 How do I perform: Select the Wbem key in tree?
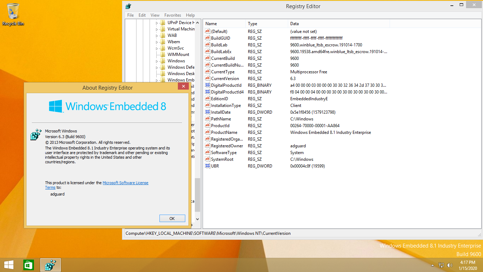pyautogui.click(x=174, y=42)
